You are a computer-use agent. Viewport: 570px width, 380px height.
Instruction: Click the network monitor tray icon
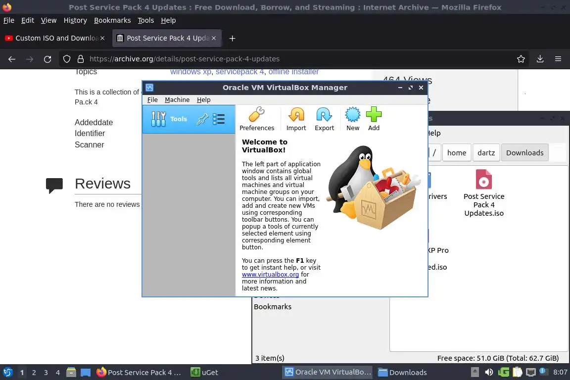pos(531,373)
